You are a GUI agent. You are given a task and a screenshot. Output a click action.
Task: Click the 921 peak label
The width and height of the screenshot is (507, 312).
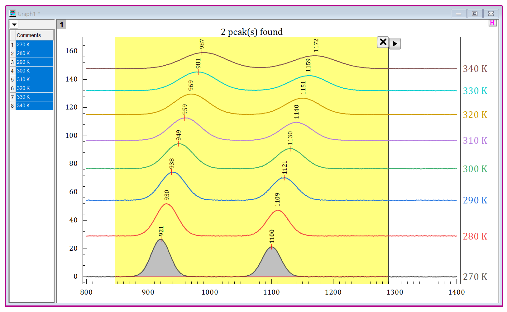coord(161,232)
